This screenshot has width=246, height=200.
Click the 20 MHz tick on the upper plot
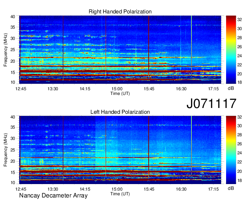[x=13, y=61]
